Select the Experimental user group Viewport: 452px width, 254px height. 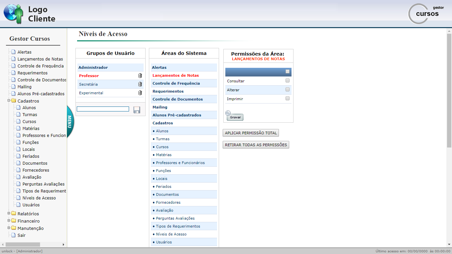[x=91, y=93]
